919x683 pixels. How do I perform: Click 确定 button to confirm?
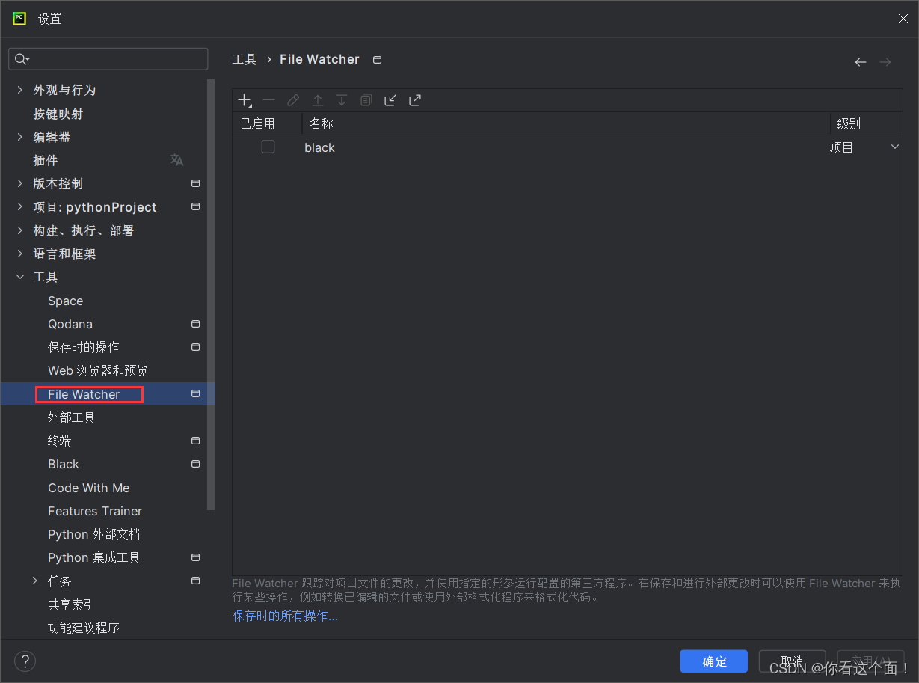pyautogui.click(x=714, y=661)
